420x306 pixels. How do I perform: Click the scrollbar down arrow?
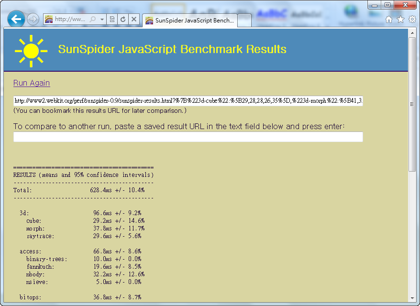[412, 298]
